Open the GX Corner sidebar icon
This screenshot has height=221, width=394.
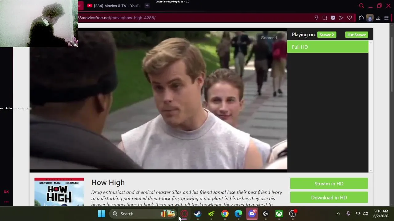tap(6, 192)
